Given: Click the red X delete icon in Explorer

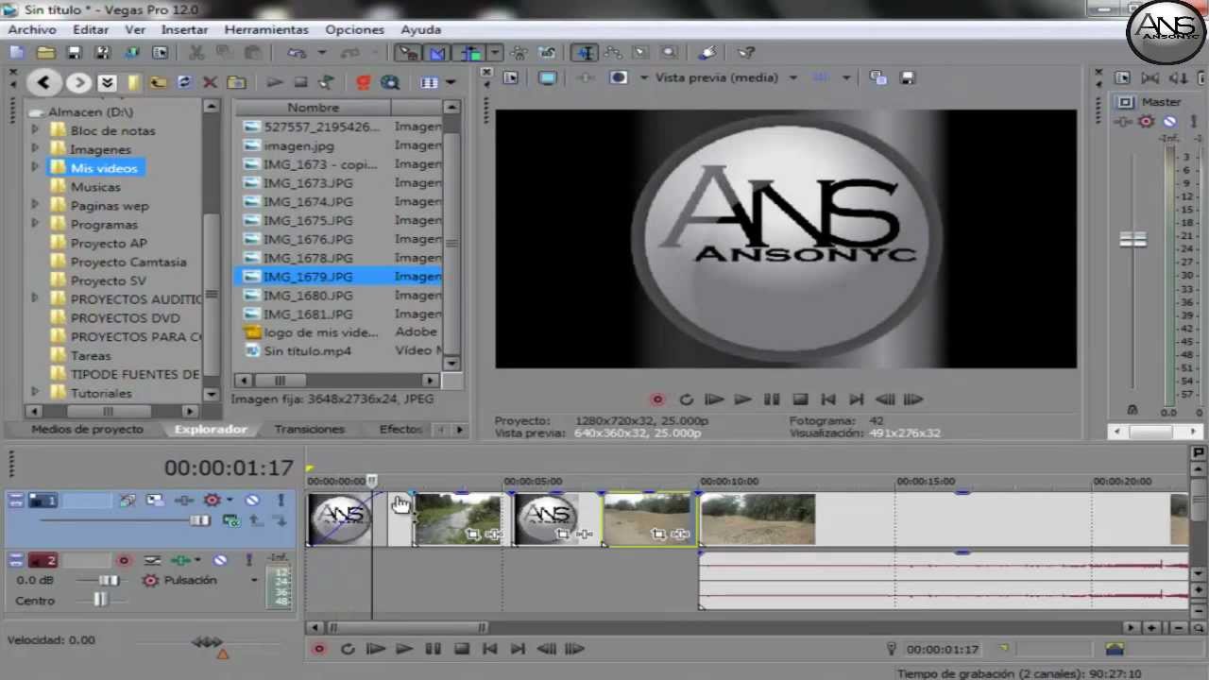Looking at the screenshot, I should [x=210, y=83].
